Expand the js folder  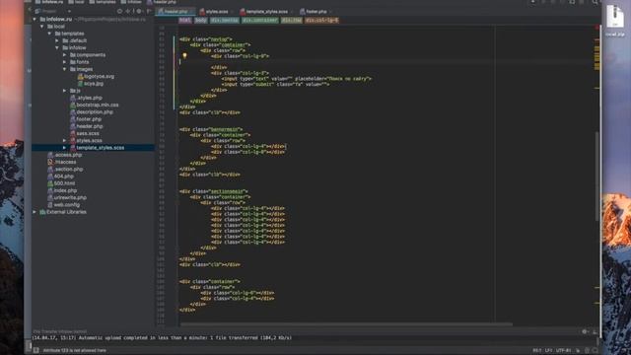(65, 91)
